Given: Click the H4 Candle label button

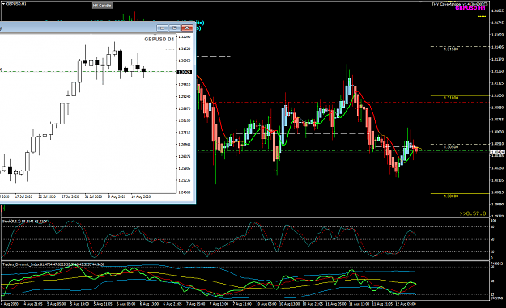Looking at the screenshot, I should click(102, 6).
